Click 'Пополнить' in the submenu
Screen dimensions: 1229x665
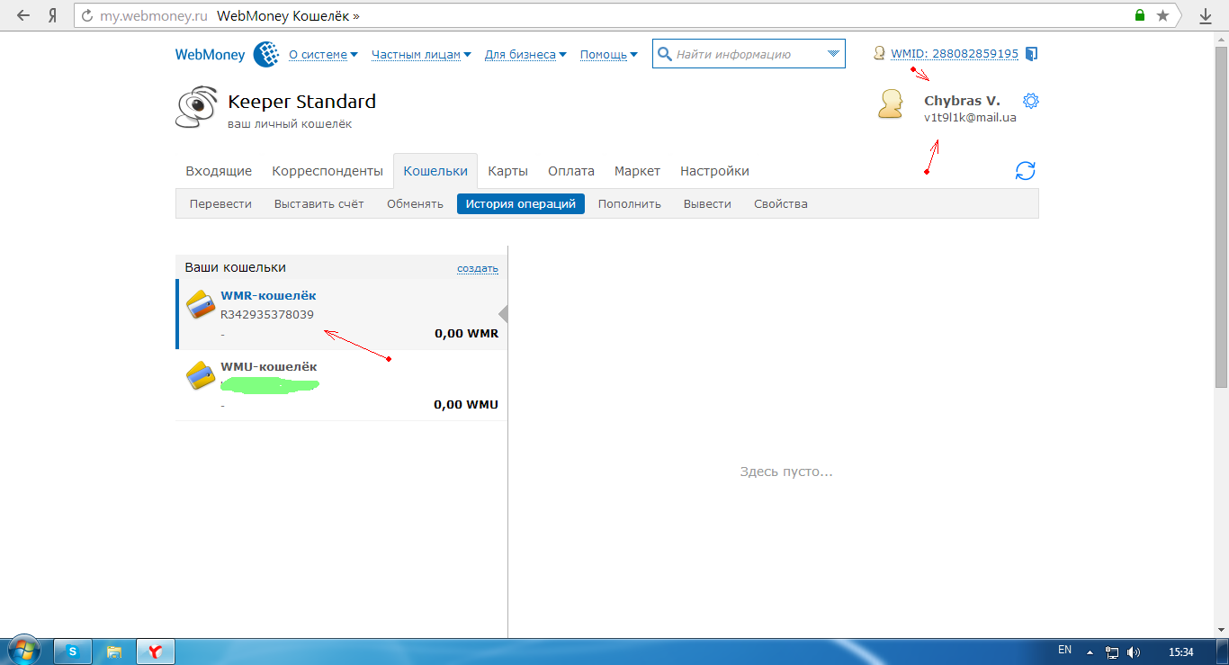(630, 204)
